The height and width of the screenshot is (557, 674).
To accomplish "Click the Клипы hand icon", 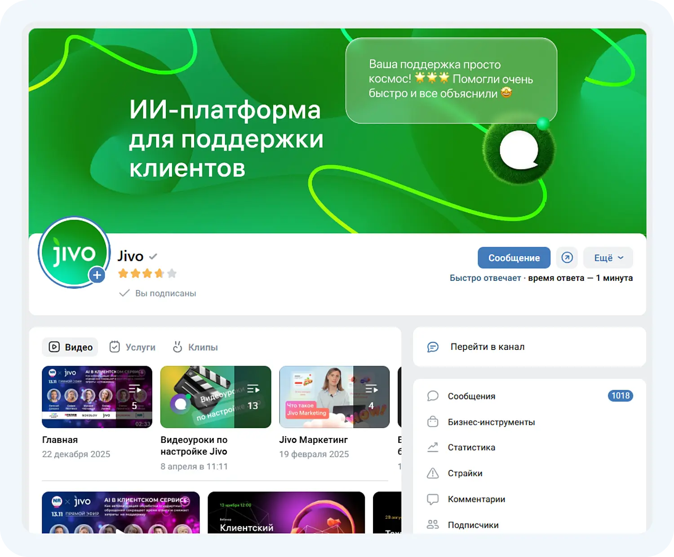I will [x=177, y=347].
